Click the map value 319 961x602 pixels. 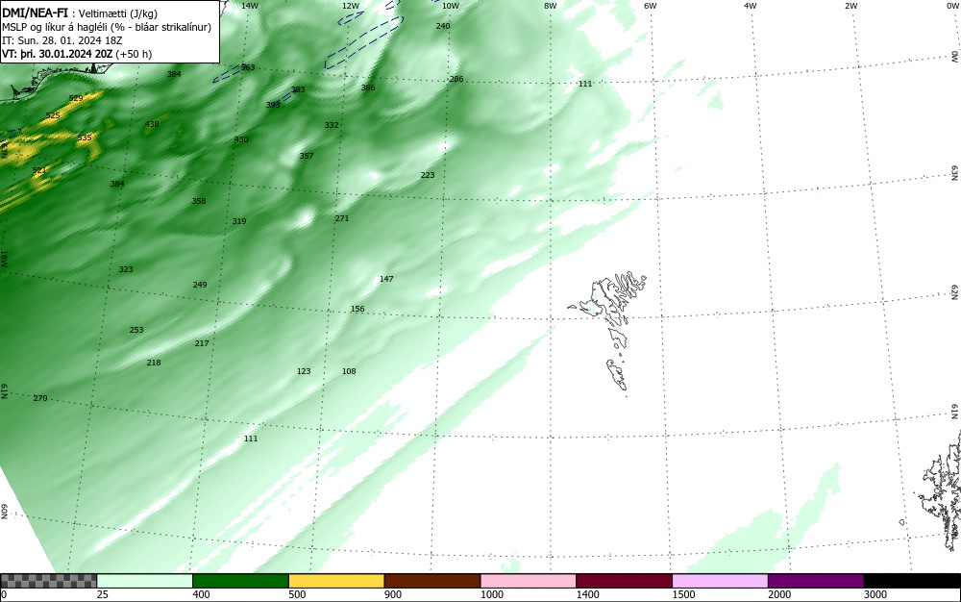[239, 220]
